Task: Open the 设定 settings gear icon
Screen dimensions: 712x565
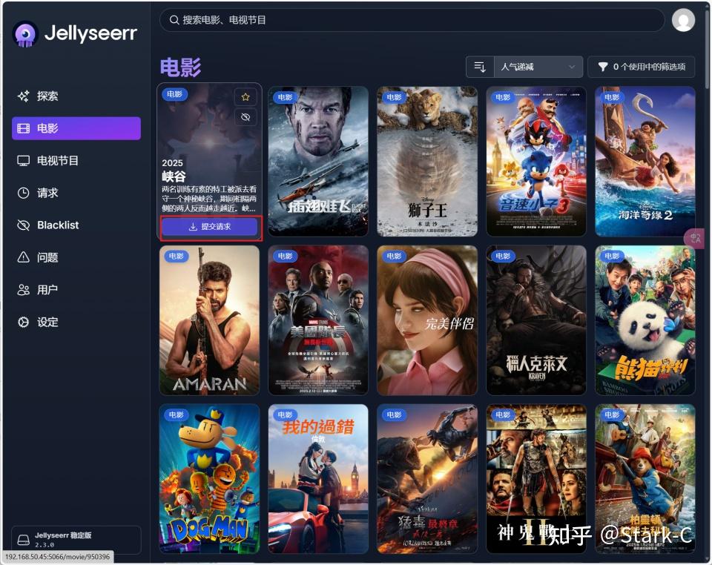Action: (23, 322)
